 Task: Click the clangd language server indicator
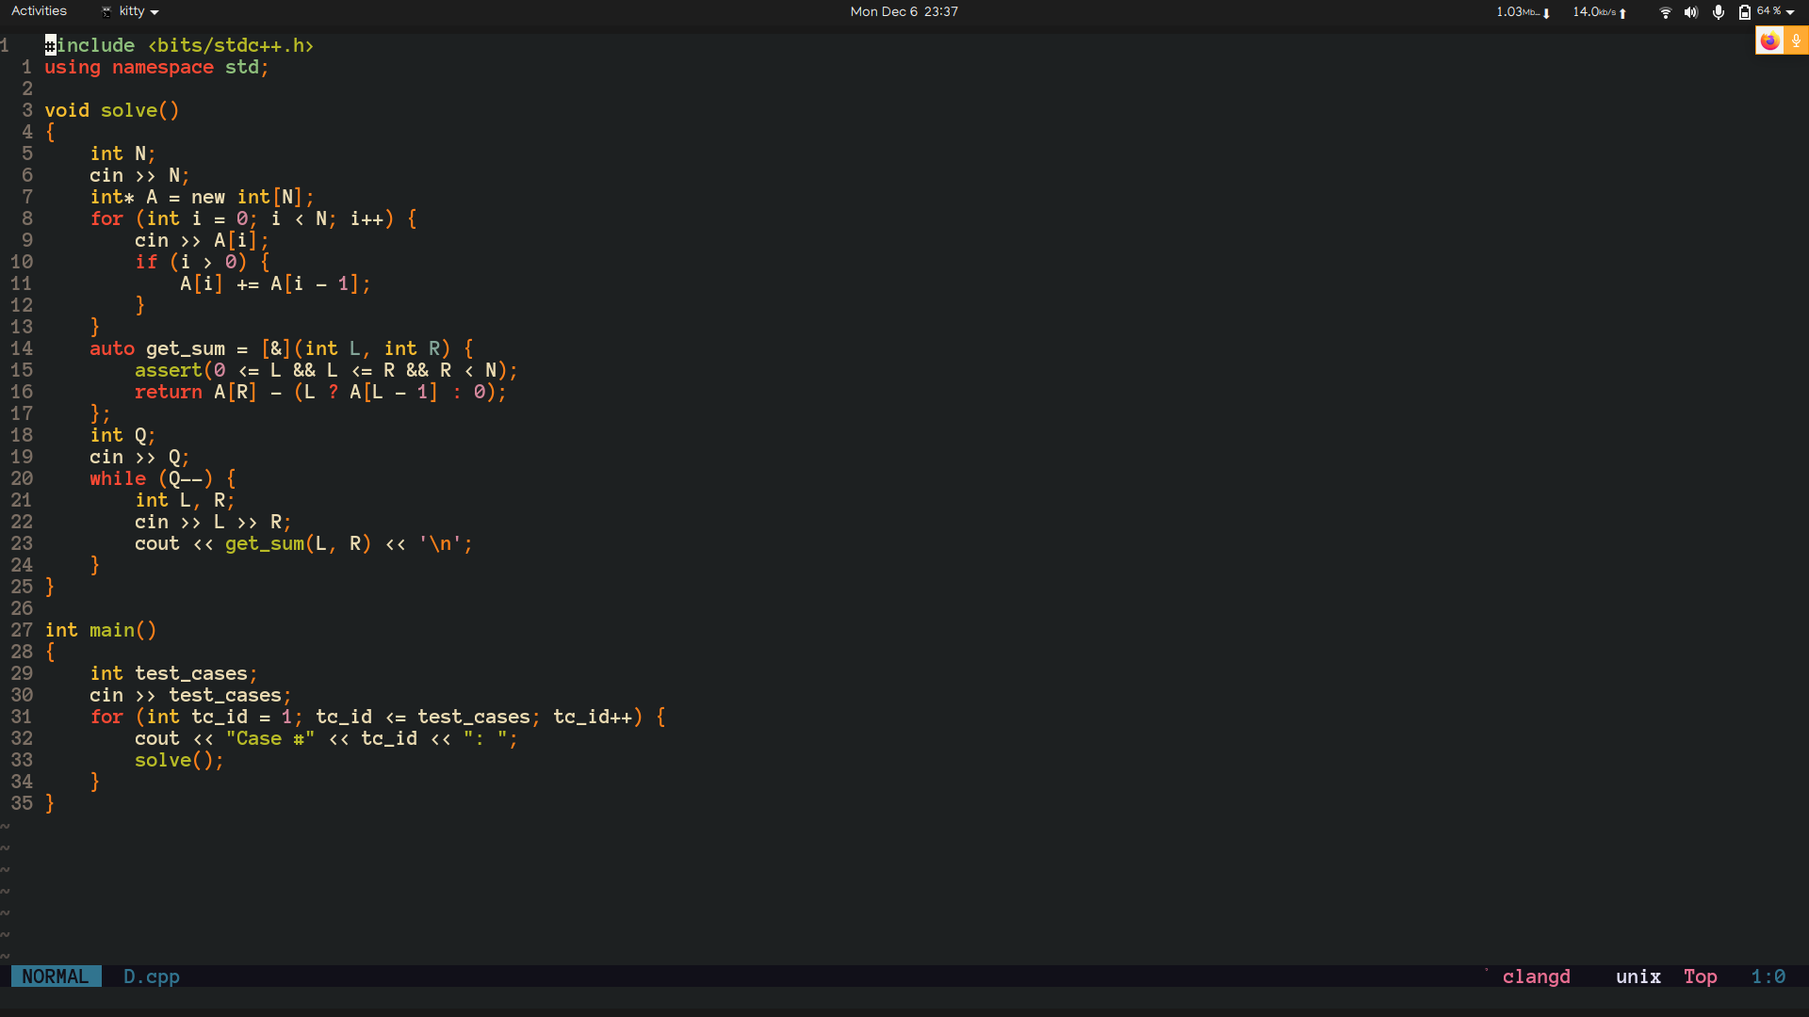(1536, 977)
